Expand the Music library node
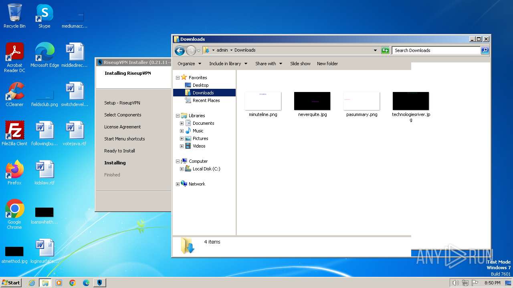This screenshot has width=513, height=288. 182,131
